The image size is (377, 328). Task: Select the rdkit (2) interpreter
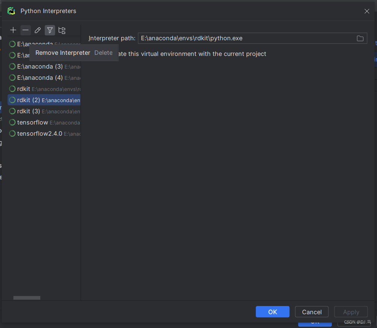tap(44, 100)
